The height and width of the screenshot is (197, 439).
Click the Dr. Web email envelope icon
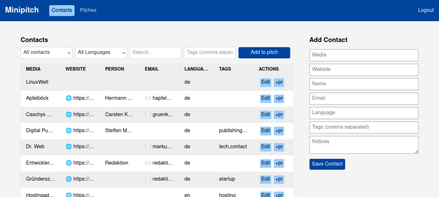pyautogui.click(x=148, y=147)
